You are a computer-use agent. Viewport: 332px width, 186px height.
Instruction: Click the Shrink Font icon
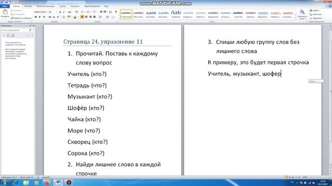pos(64,12)
